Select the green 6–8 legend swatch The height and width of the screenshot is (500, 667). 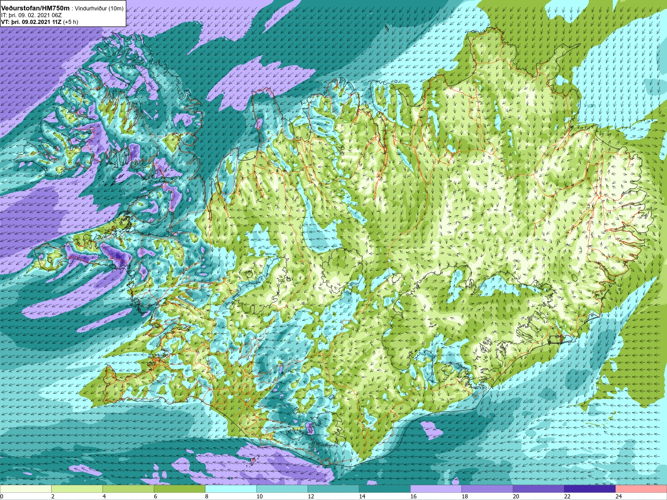pyautogui.click(x=180, y=489)
